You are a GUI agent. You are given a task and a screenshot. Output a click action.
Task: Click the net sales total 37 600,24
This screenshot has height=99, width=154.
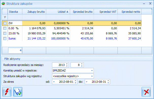pyautogui.click(x=134, y=38)
